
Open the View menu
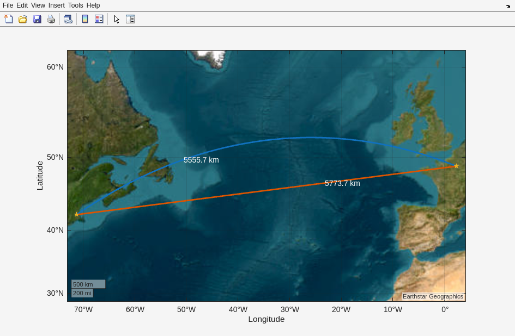click(x=38, y=5)
